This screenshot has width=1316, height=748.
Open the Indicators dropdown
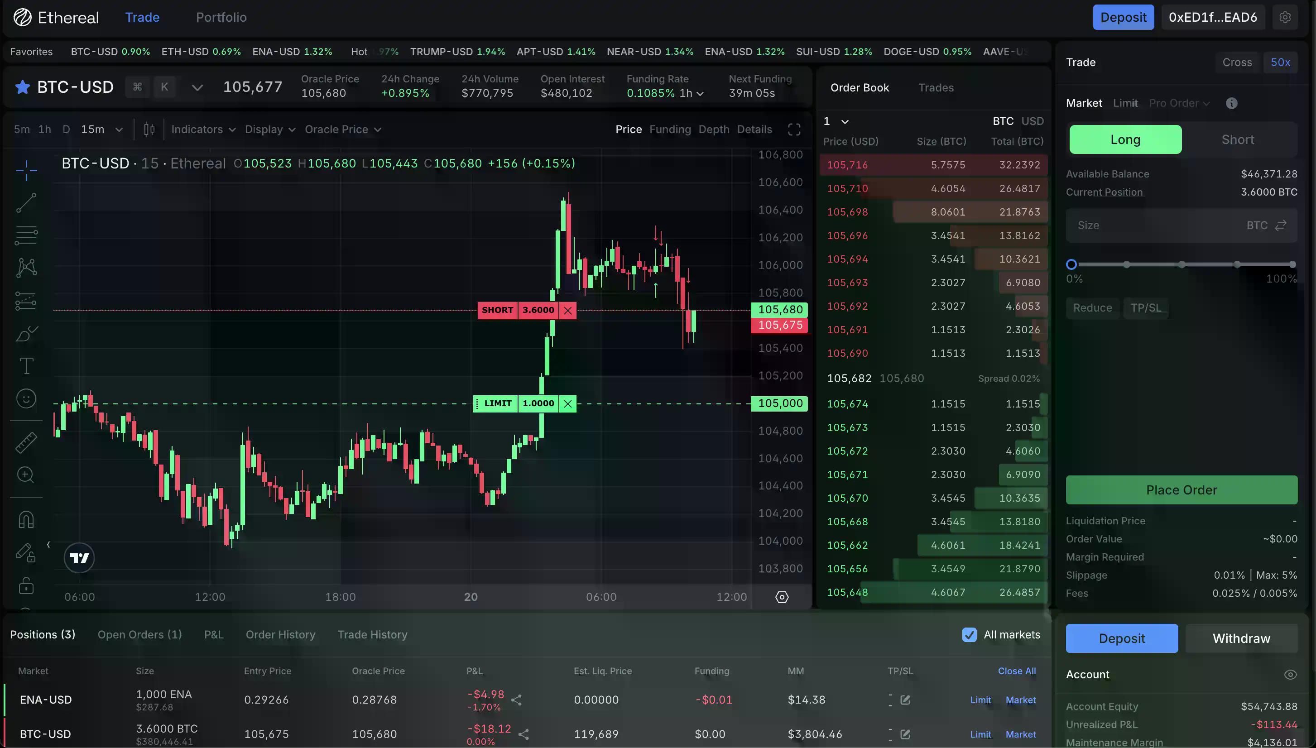[203, 129]
